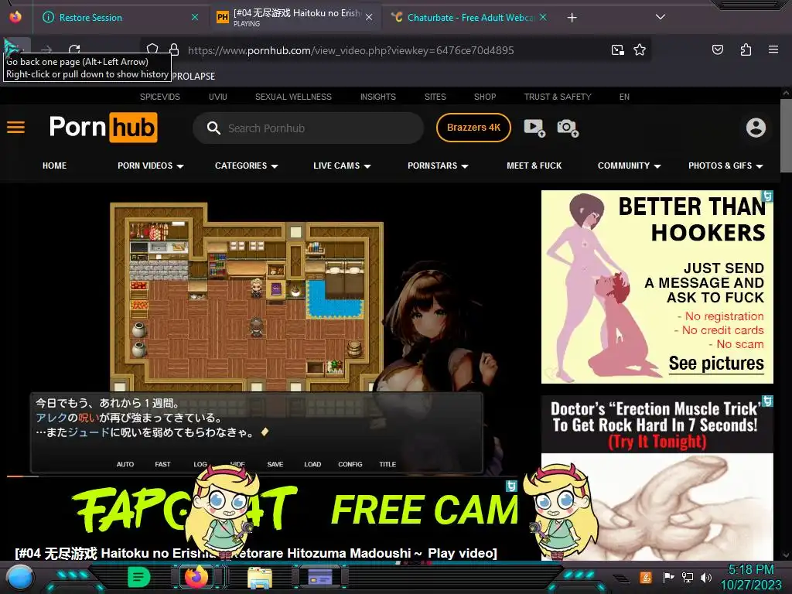Open the TRUST & SAFETY link
This screenshot has height=594, width=792.
557,97
